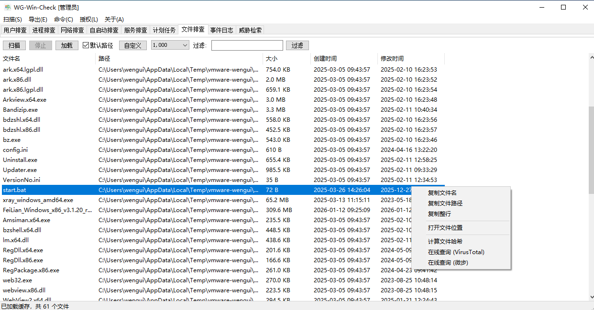Click the 自定义 button
The width and height of the screenshot is (594, 310).
[132, 45]
